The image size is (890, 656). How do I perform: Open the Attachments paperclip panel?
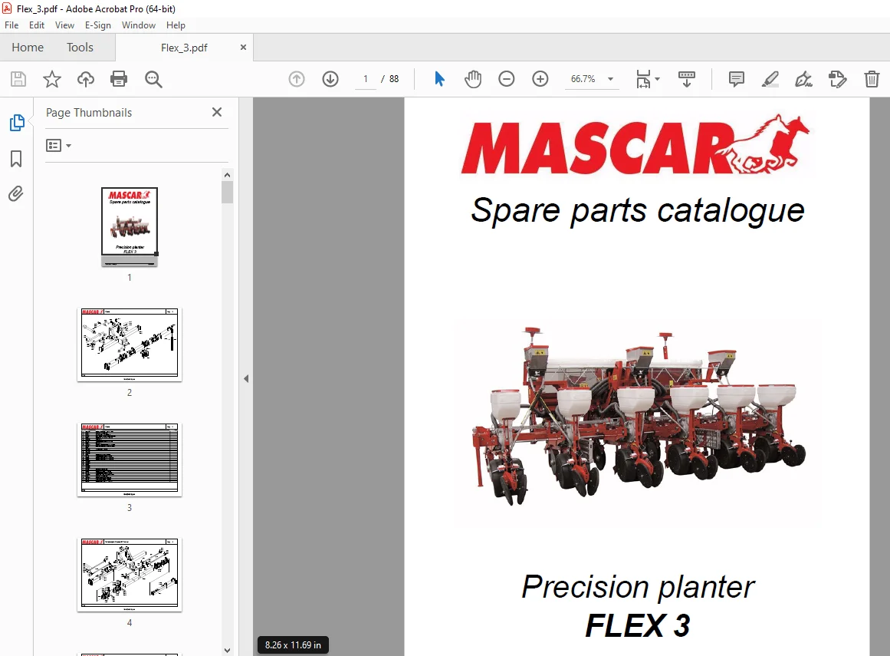point(16,194)
